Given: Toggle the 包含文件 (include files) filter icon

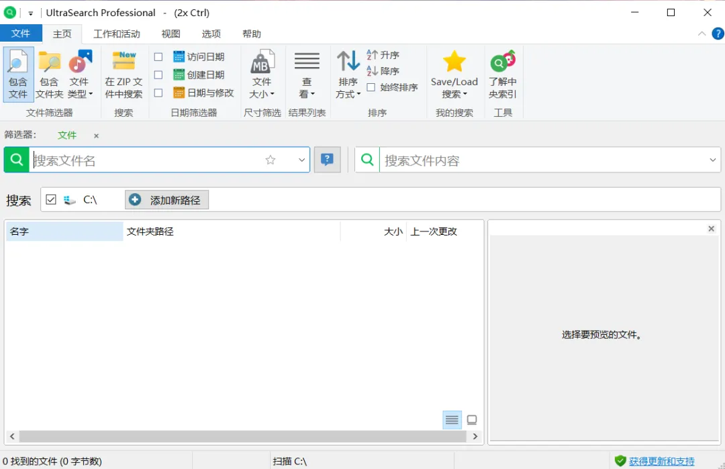Looking at the screenshot, I should pyautogui.click(x=18, y=74).
